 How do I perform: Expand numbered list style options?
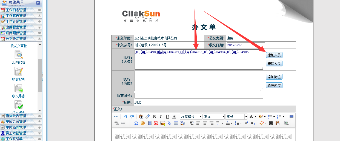point(283,117)
